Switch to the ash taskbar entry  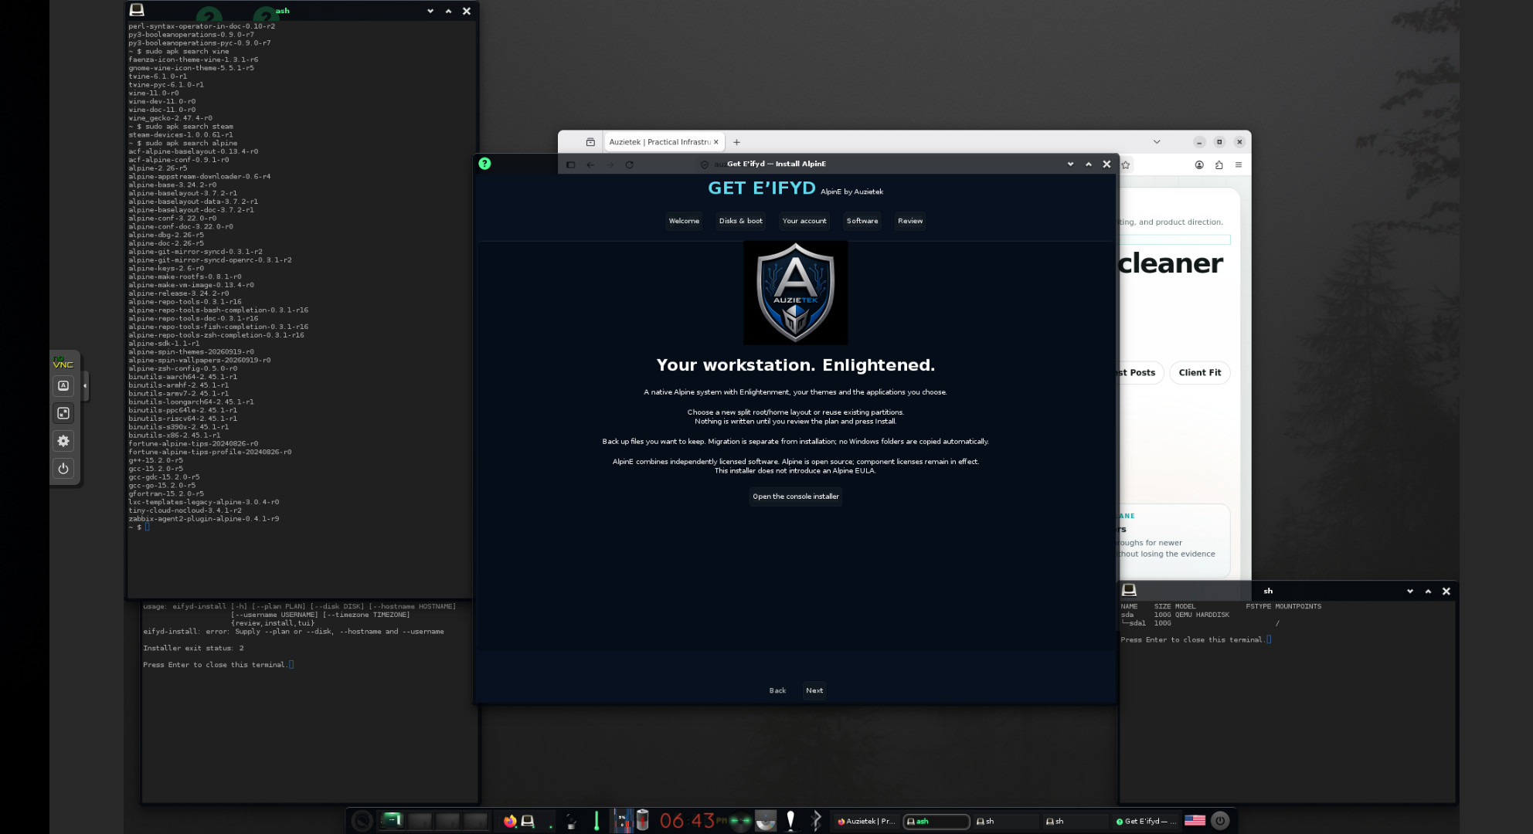(936, 822)
